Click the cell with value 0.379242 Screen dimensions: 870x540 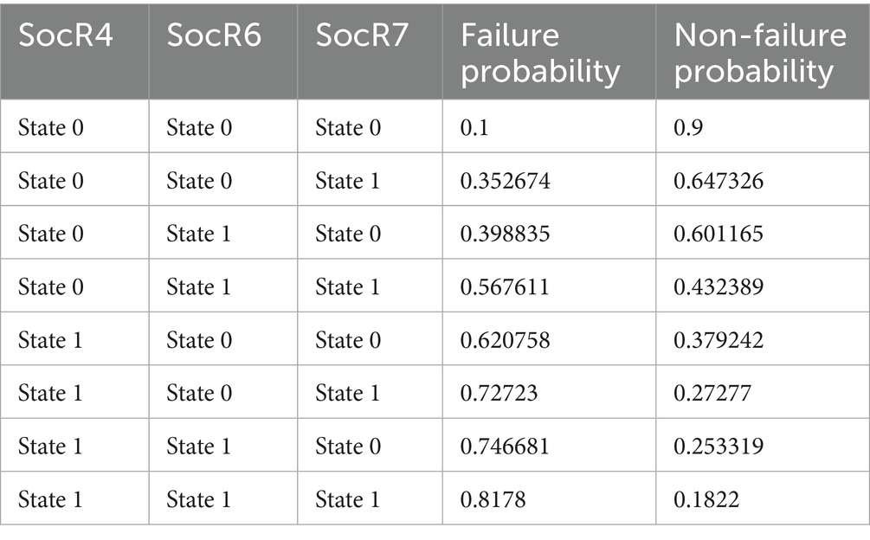pos(719,340)
